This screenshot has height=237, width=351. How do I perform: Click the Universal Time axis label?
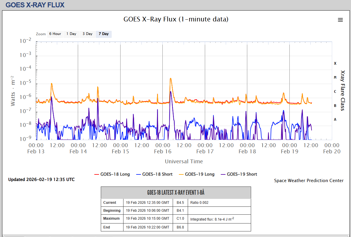pyautogui.click(x=184, y=161)
